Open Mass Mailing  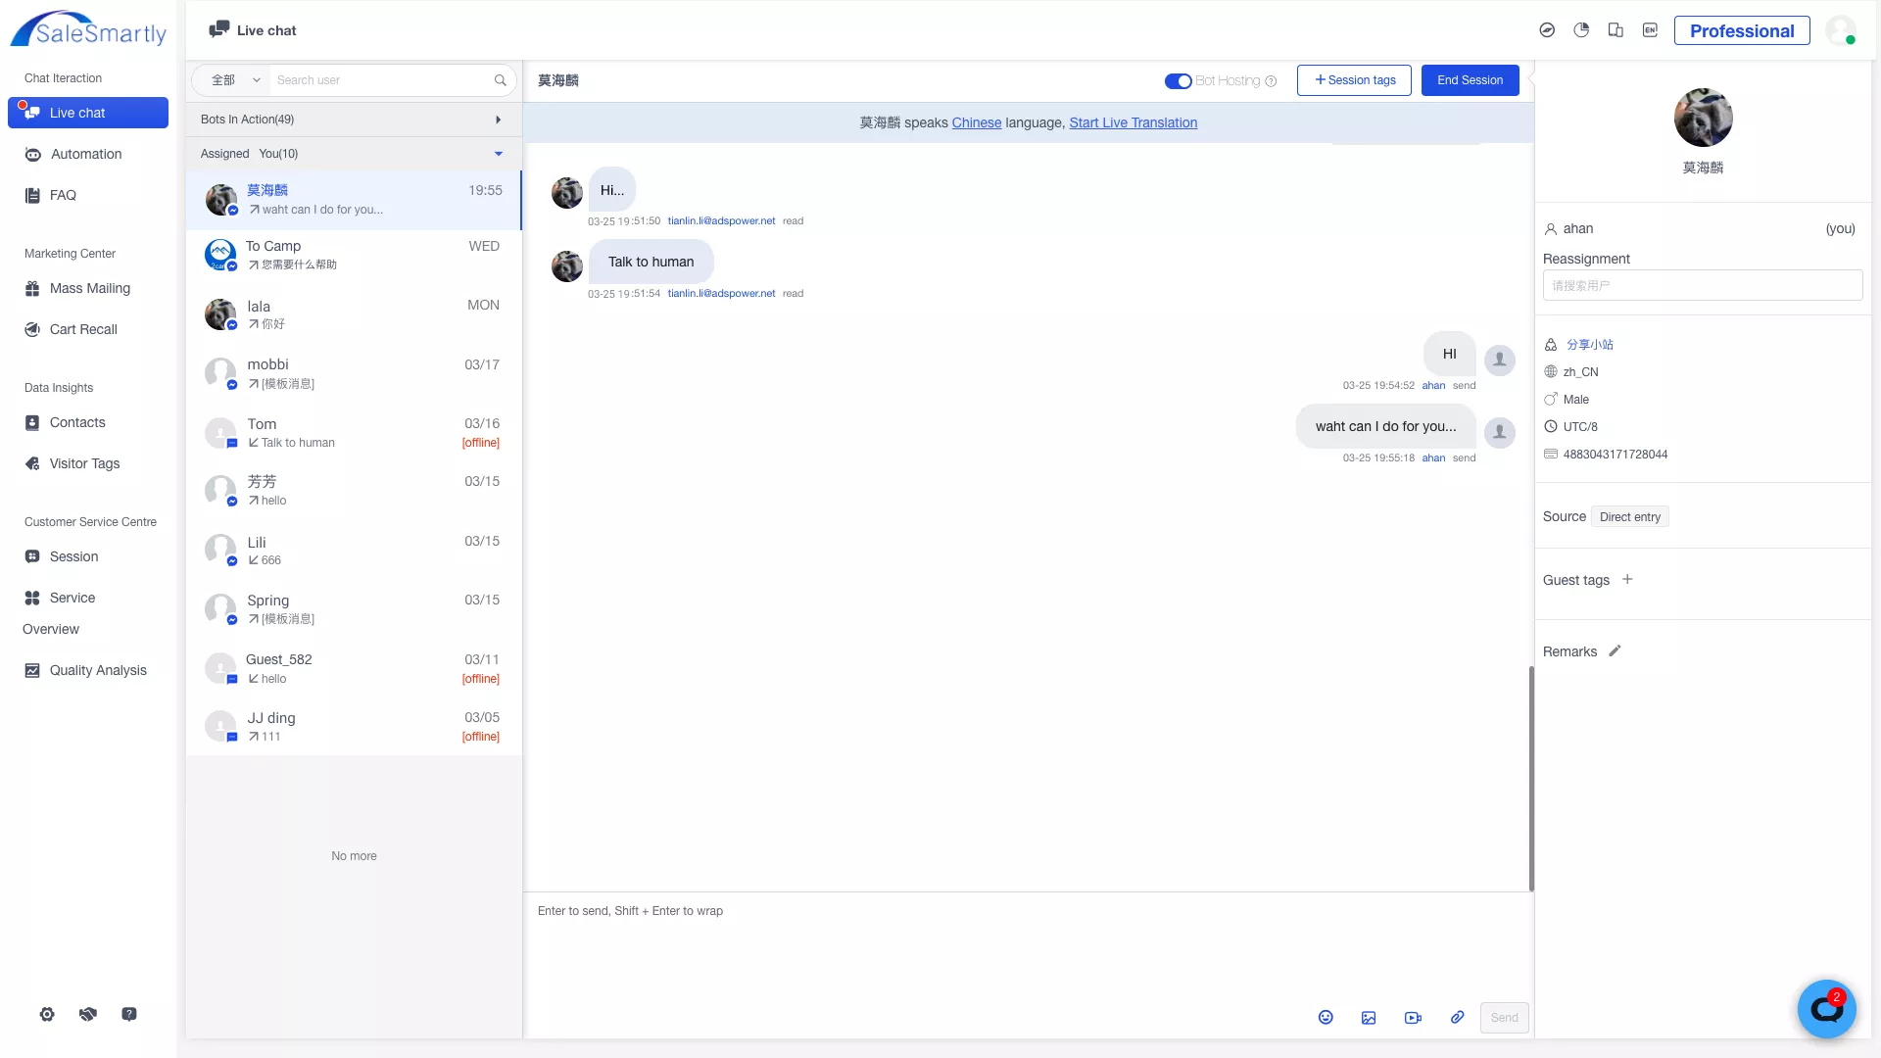click(89, 288)
